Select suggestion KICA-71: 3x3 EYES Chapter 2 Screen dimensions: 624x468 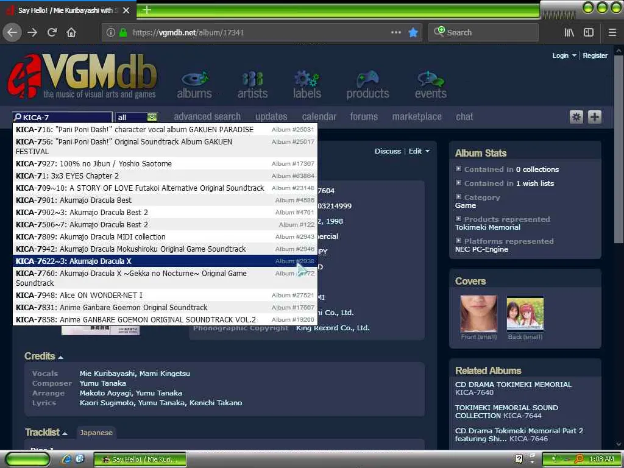coord(165,176)
